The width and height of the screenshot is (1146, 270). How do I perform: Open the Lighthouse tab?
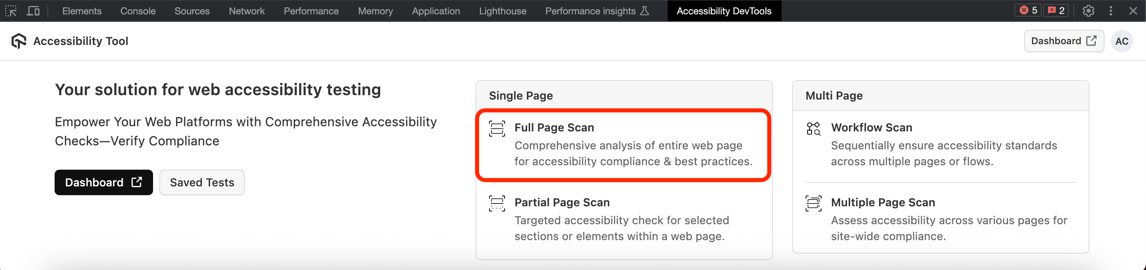coord(502,11)
